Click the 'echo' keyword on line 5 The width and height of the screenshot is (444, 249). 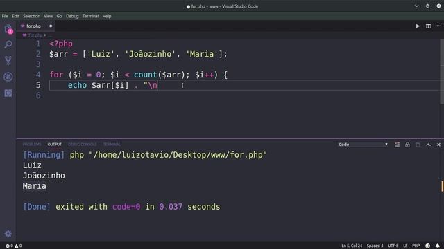click(x=77, y=85)
